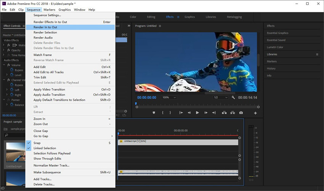Open the 1/2 playback resolution dropdown
324x191 pixels.
point(221,98)
